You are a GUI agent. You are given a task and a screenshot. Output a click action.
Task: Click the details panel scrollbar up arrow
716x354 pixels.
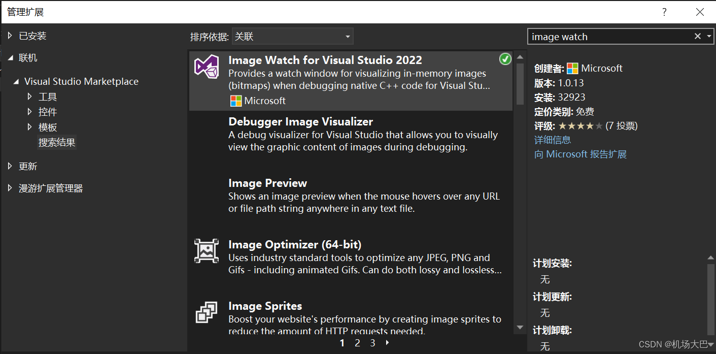[x=711, y=258]
